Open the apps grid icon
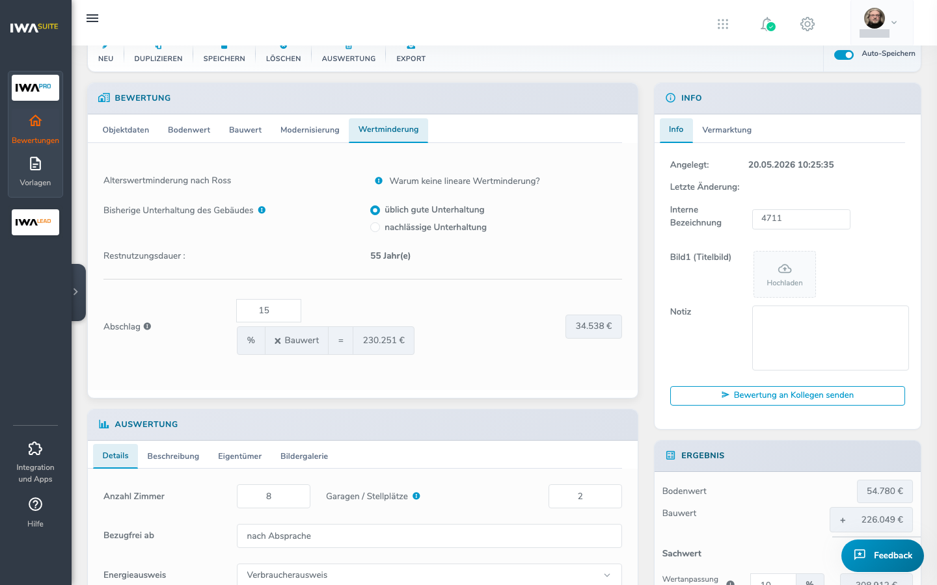Image resolution: width=937 pixels, height=585 pixels. coord(723,24)
